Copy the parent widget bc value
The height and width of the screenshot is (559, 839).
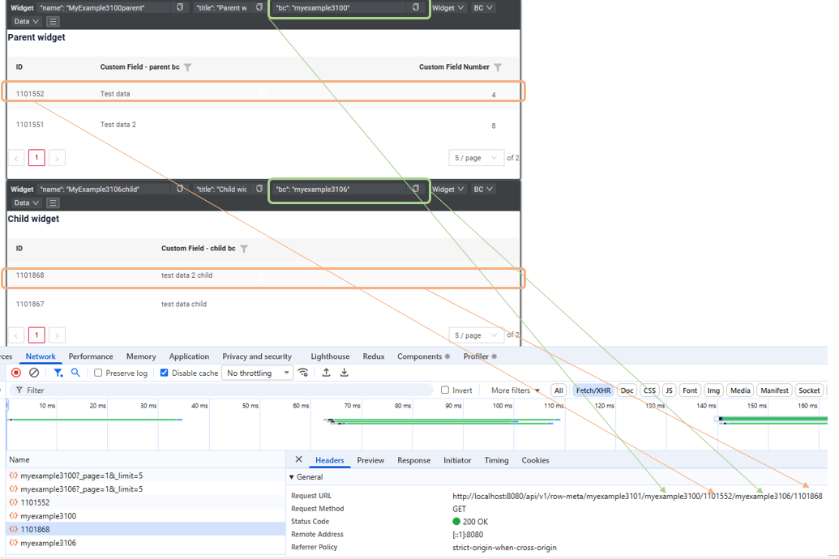coord(416,7)
